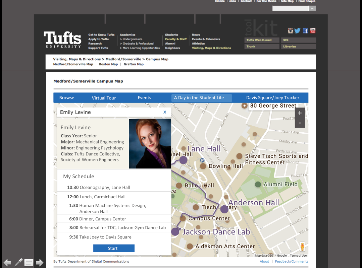Click the Tufts University logo
This screenshot has height=268, width=362.
62,40
